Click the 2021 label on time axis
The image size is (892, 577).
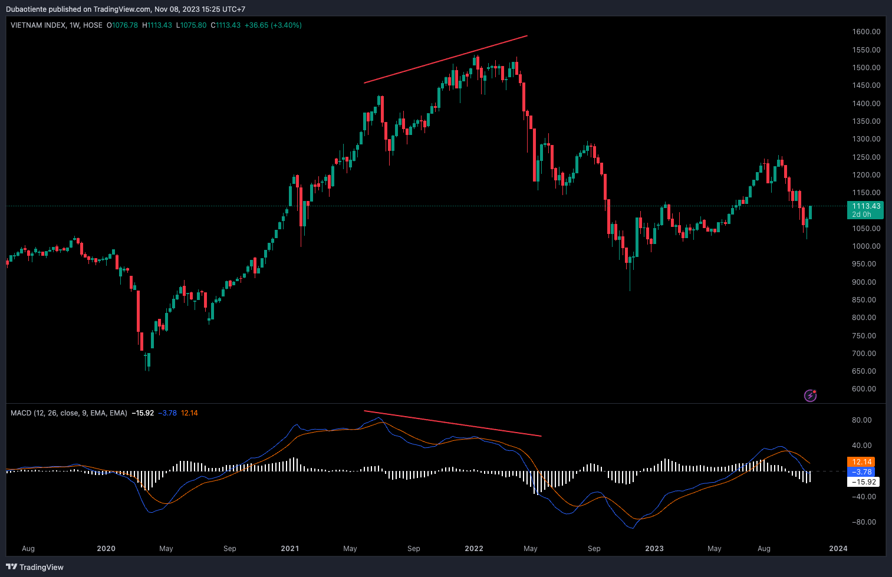(x=290, y=549)
